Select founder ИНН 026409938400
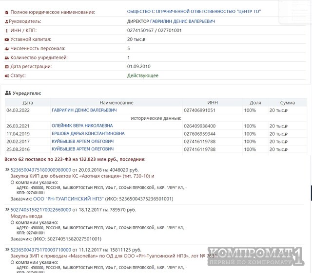The height and width of the screenshot is (273, 312). tap(199, 126)
